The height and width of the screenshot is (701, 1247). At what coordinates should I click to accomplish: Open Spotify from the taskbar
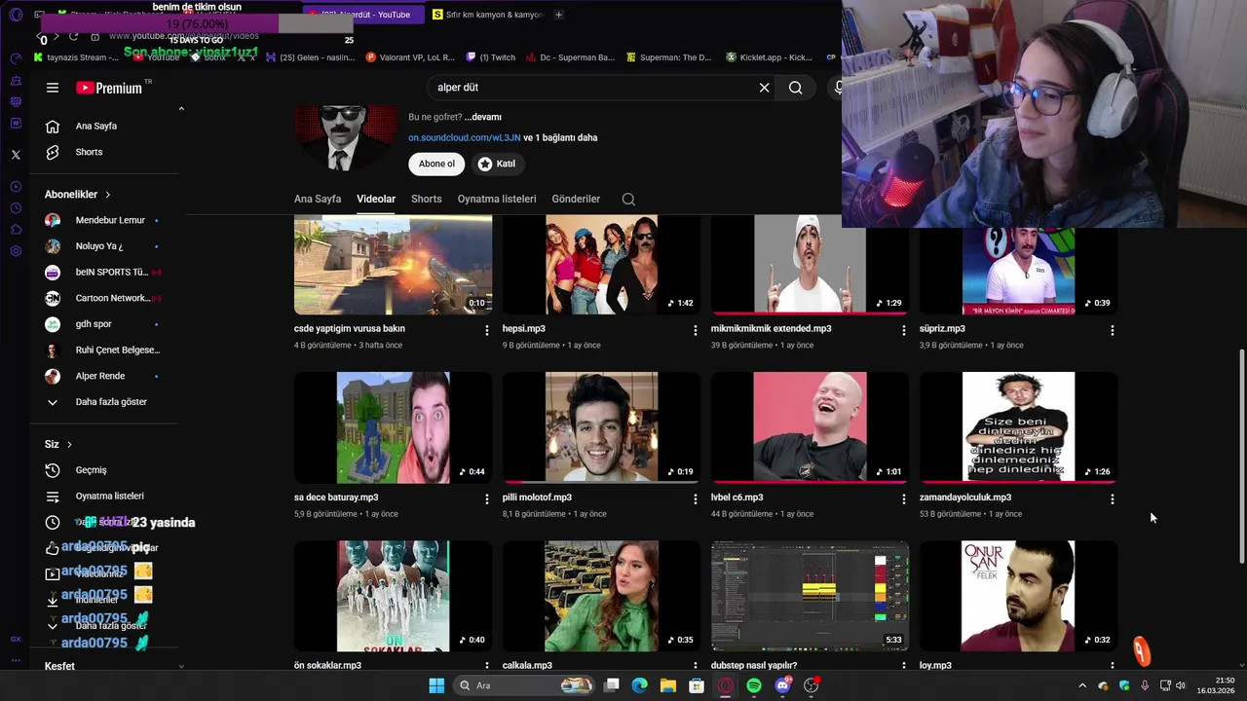point(754,685)
